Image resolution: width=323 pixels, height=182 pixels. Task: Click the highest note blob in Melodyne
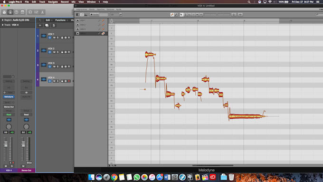click(150, 55)
